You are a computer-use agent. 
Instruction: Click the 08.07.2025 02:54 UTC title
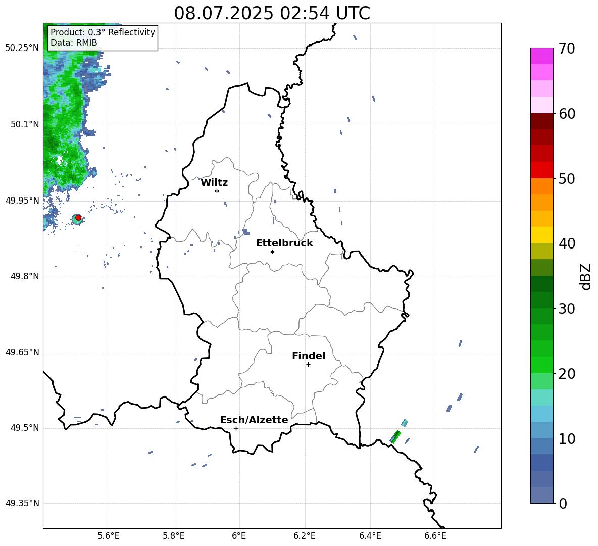click(x=272, y=13)
